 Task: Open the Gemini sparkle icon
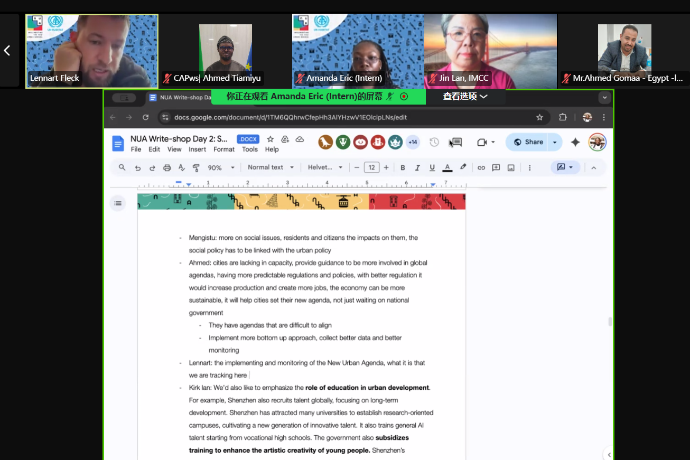[x=575, y=142]
